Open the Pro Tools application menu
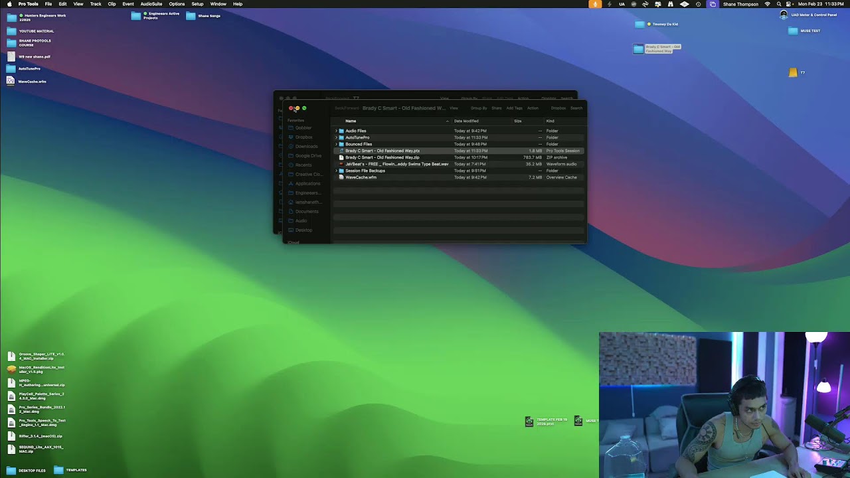The height and width of the screenshot is (478, 850). (x=29, y=4)
